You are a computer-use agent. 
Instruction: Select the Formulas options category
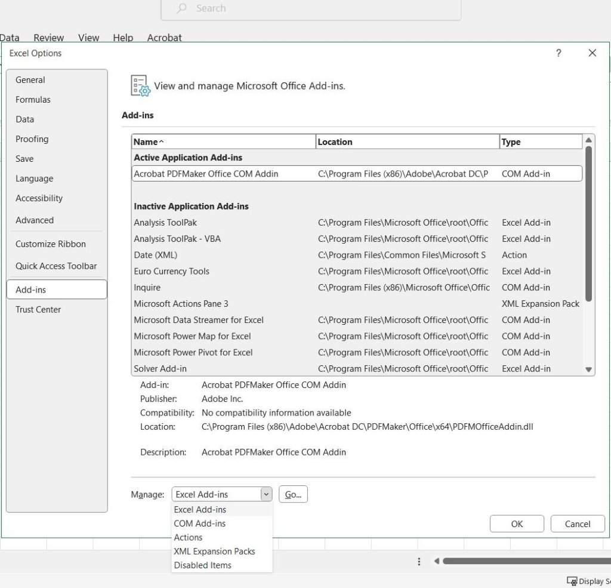[x=57, y=100]
